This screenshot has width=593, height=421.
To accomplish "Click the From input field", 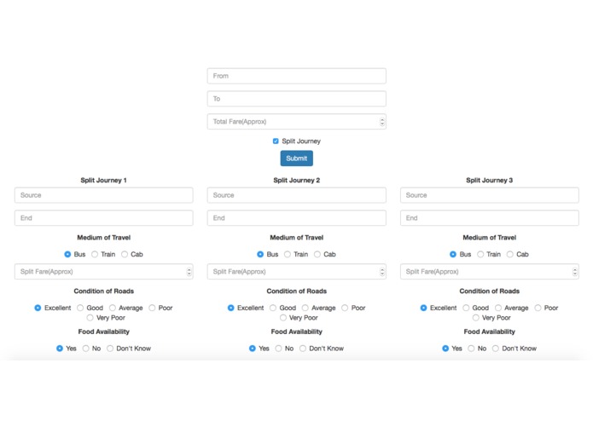I will pos(297,76).
